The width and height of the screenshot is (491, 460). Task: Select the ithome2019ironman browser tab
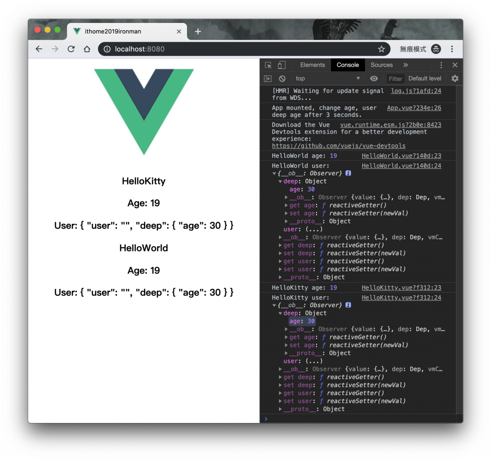pyautogui.click(x=127, y=32)
